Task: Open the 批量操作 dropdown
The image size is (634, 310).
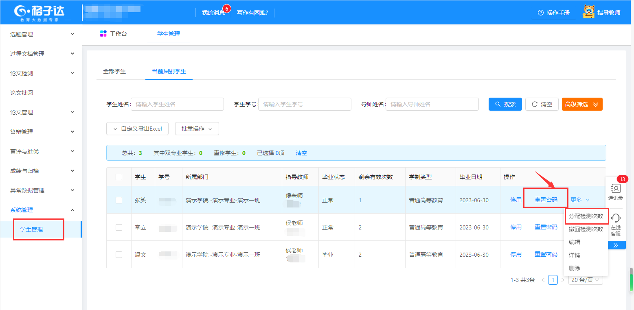Action: 197,129
